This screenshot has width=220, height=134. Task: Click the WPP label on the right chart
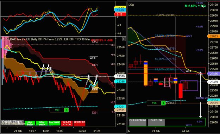pos(189,71)
